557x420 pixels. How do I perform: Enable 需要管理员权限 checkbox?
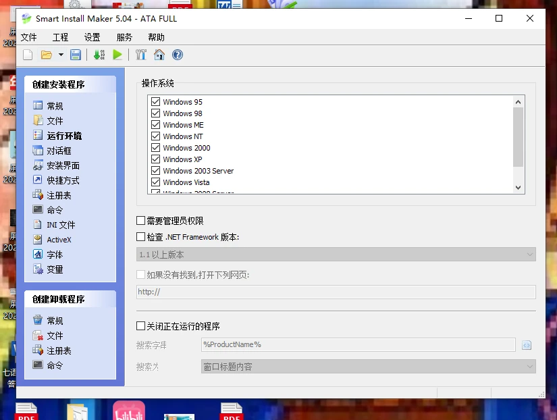tap(141, 221)
